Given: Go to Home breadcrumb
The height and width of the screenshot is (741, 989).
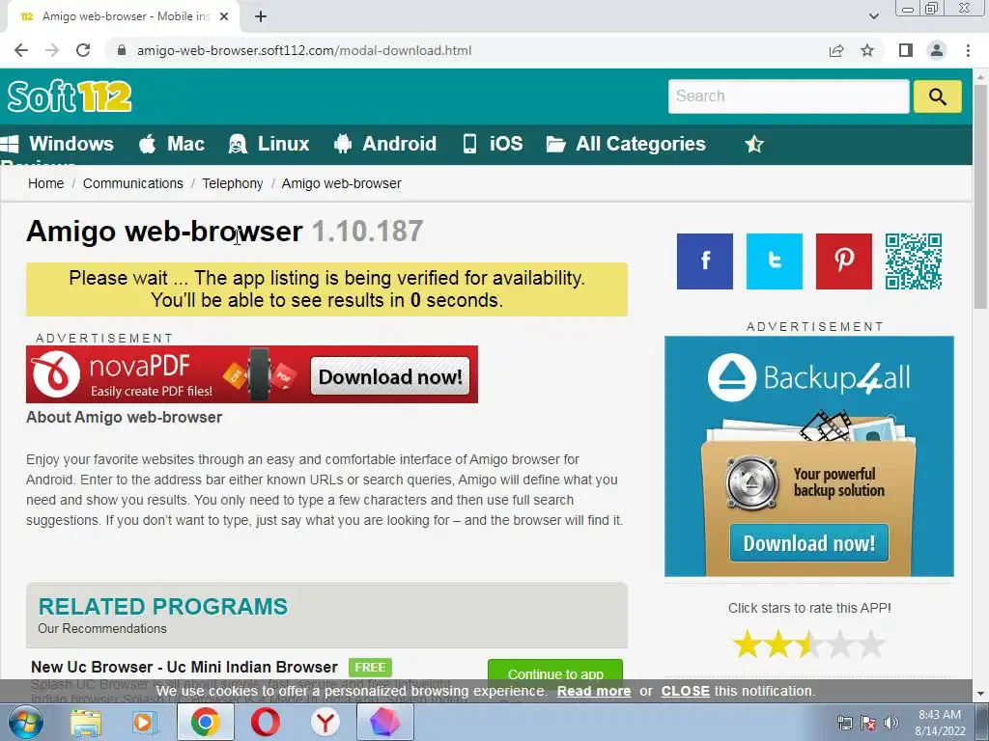Looking at the screenshot, I should 45,183.
